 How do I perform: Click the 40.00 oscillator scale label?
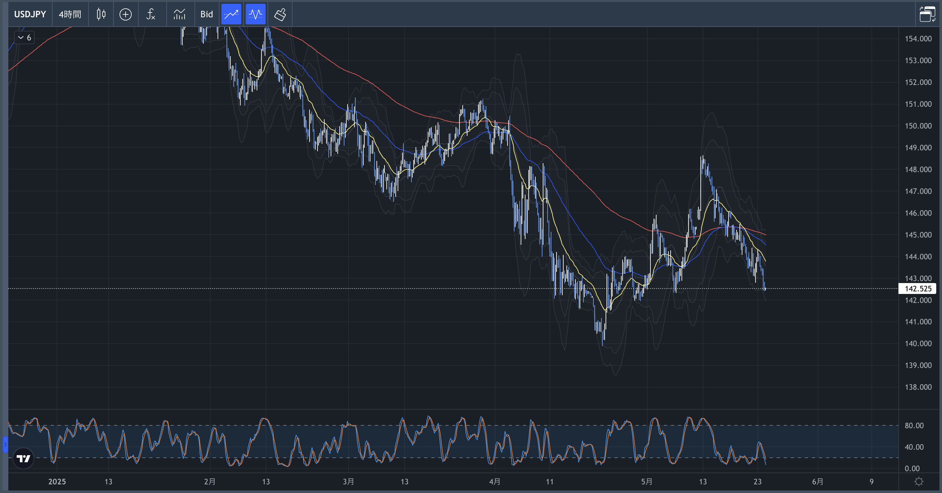pyautogui.click(x=914, y=447)
